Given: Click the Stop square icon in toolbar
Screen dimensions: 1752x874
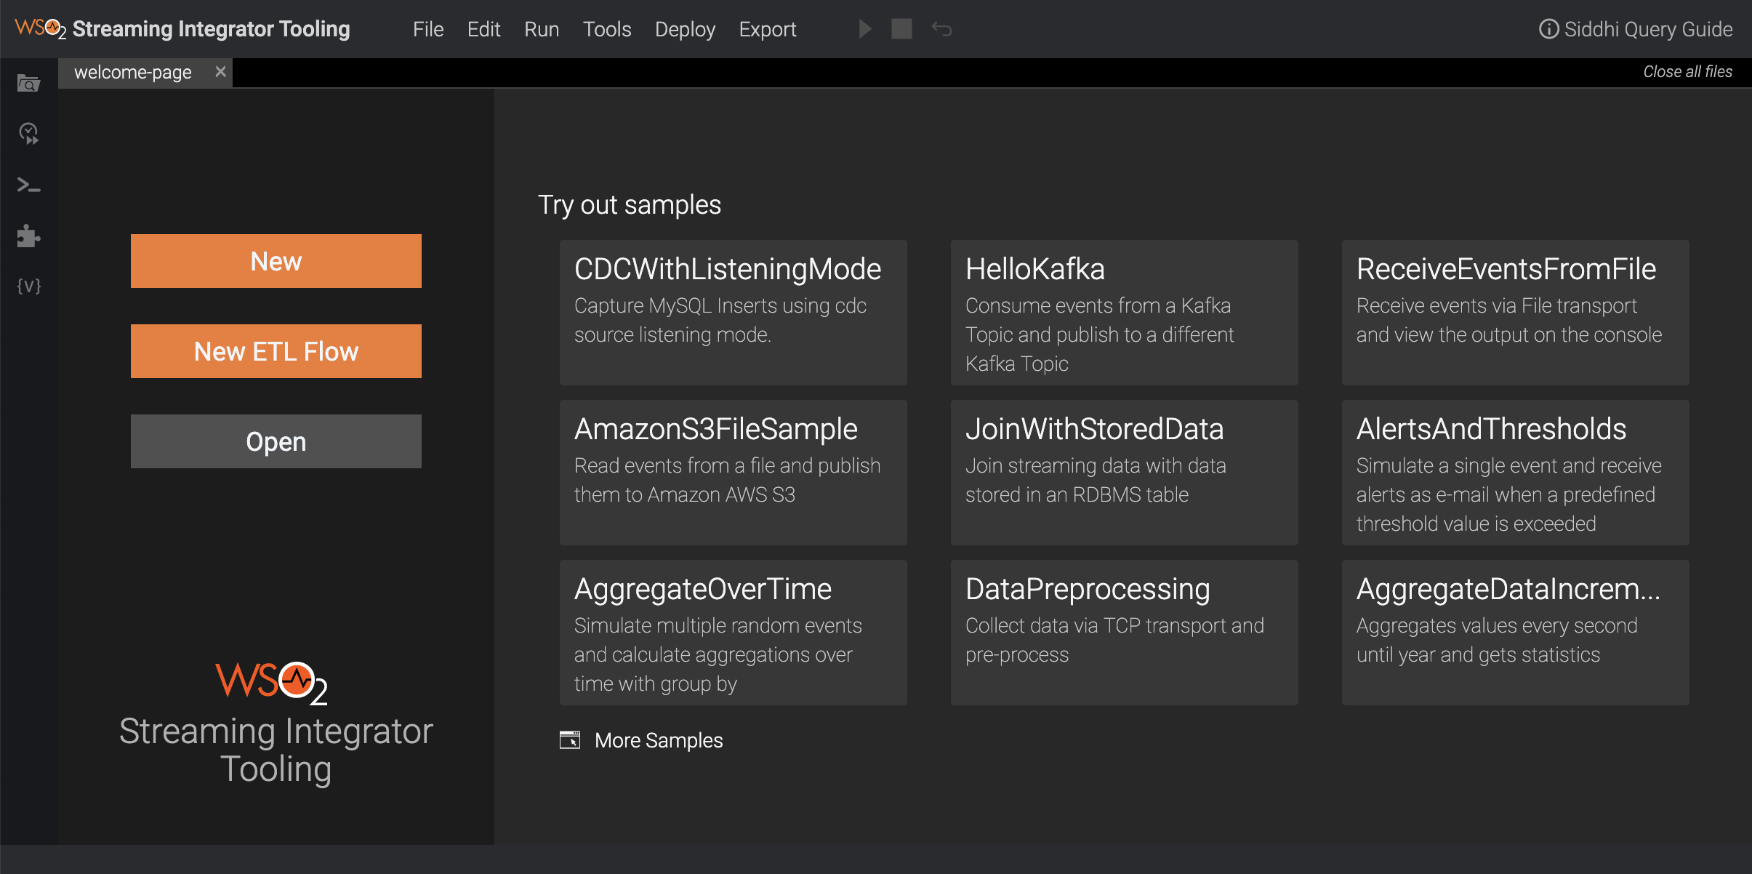Looking at the screenshot, I should click(901, 29).
